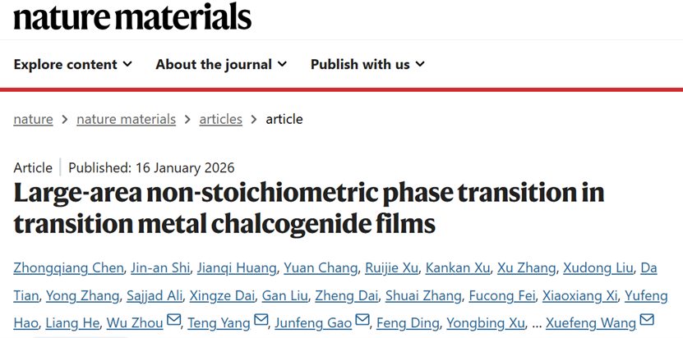Screen dimensions: 683x338
Task: Open the About the journal menu
Action: point(221,64)
